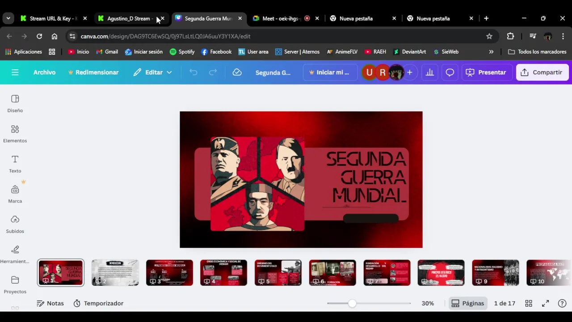
Task: Open the Canva hamburger main menu
Action: click(x=15, y=72)
